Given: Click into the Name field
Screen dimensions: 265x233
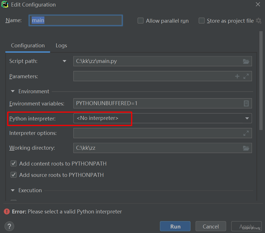Looking at the screenshot, I should [76, 20].
